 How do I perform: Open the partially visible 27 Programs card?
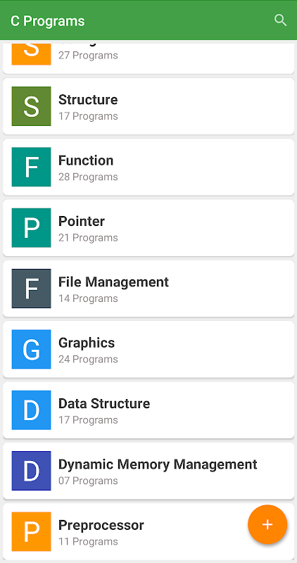(148, 58)
